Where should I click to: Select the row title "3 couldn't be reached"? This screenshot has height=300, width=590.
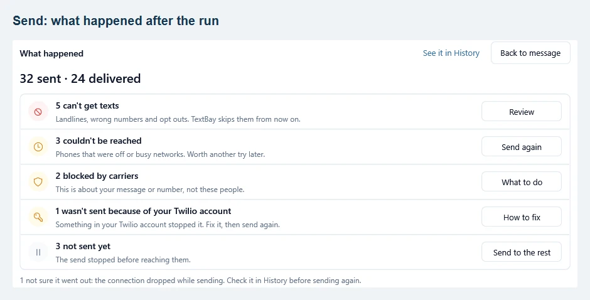99,141
